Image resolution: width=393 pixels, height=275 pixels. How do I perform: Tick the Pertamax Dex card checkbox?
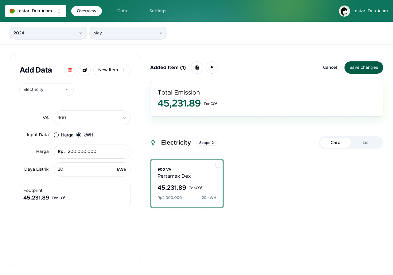tap(218, 165)
